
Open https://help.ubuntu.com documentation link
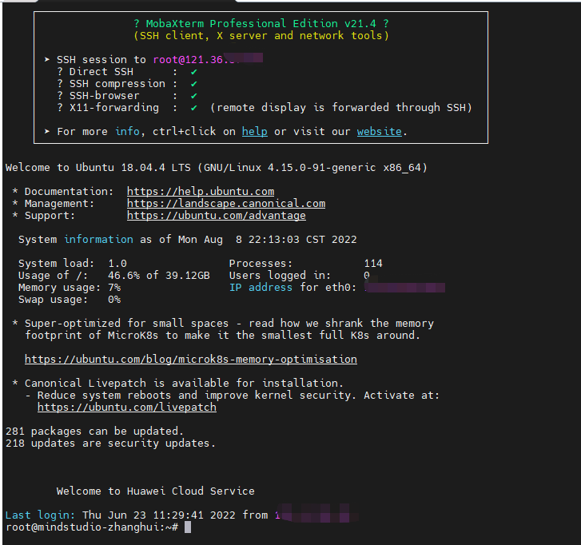[x=201, y=192]
